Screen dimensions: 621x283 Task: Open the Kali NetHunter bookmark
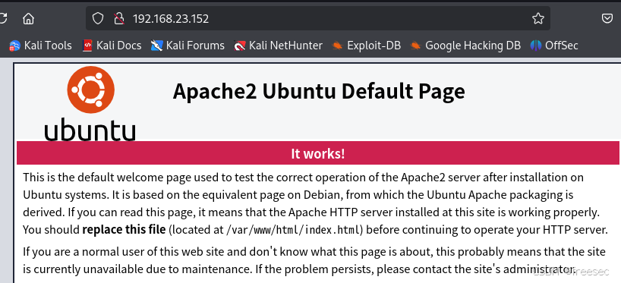(x=278, y=46)
